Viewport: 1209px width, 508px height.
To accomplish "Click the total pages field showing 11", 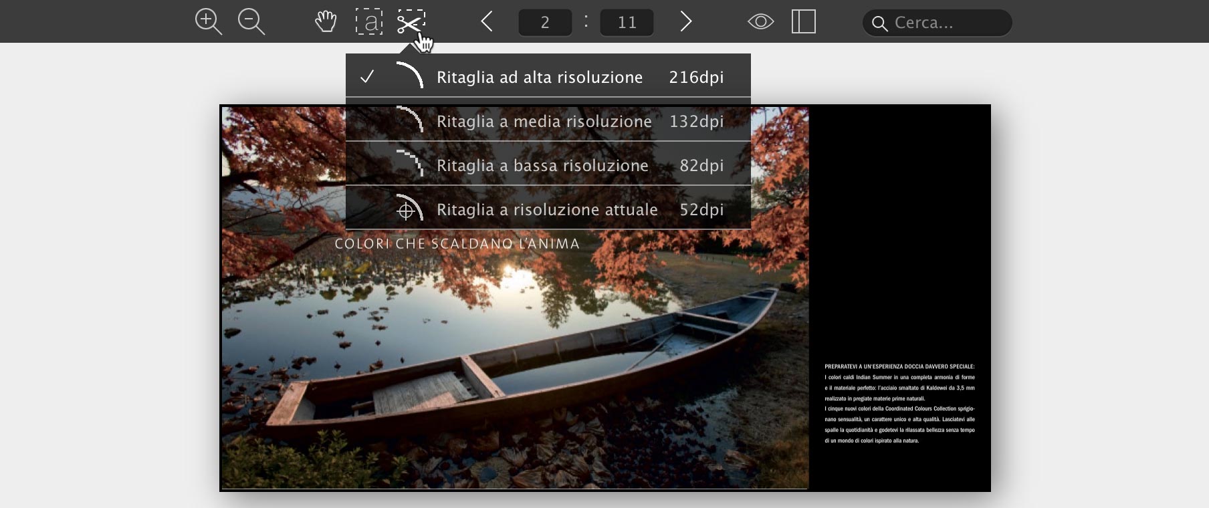I will [627, 23].
